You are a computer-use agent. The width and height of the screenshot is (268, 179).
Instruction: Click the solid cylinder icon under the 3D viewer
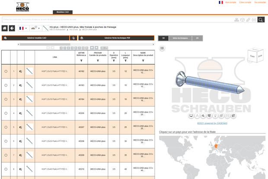click(x=233, y=116)
